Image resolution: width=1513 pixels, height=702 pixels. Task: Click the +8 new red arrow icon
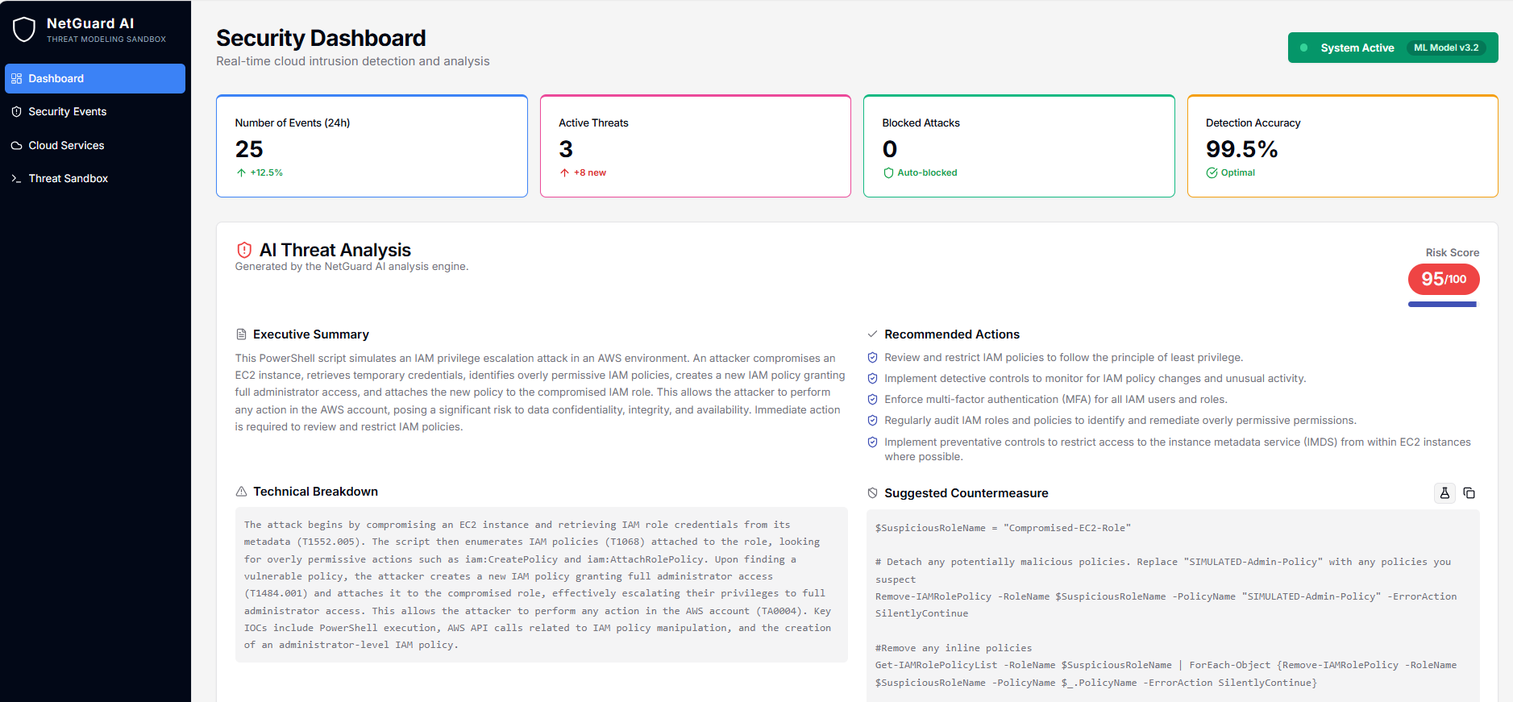(564, 172)
